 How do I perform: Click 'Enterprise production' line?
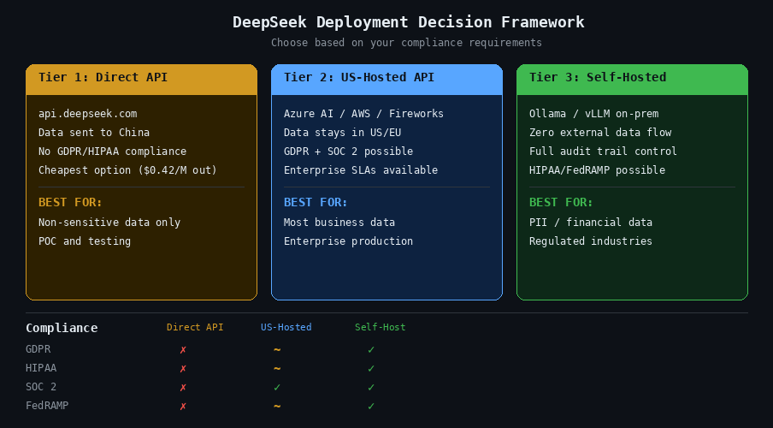click(x=348, y=241)
